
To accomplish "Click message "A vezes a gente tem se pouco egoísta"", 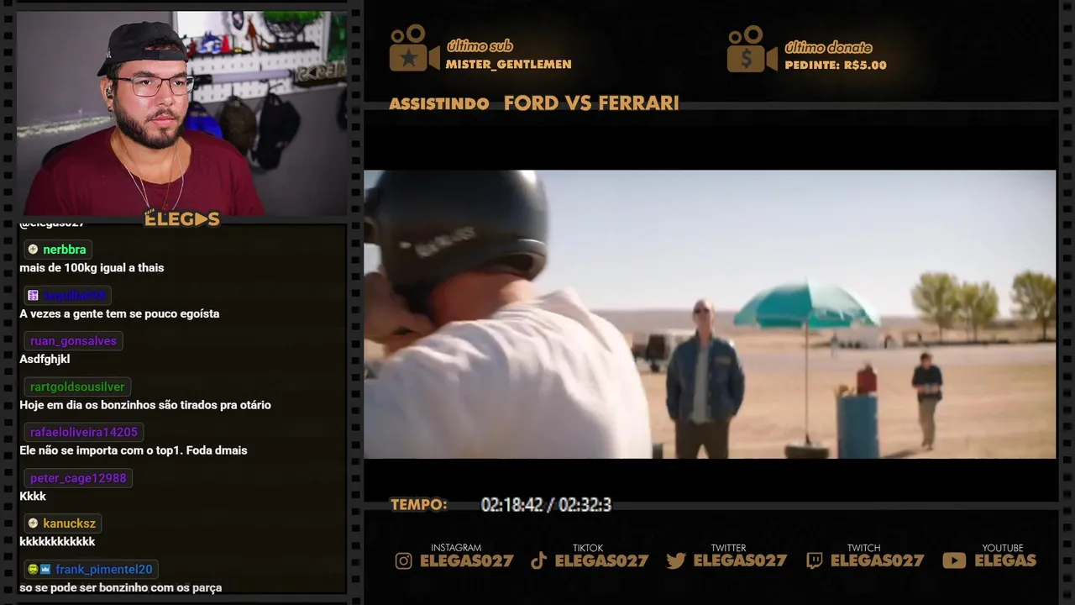I will click(x=119, y=313).
